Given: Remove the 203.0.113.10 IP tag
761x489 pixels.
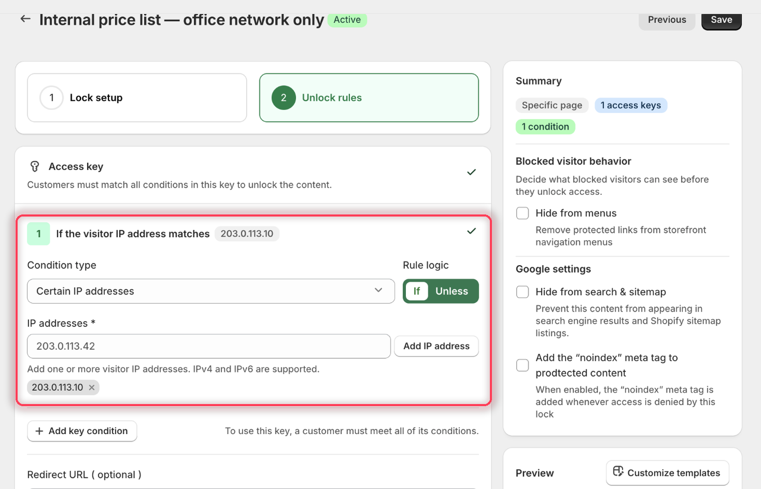Looking at the screenshot, I should [x=91, y=388].
